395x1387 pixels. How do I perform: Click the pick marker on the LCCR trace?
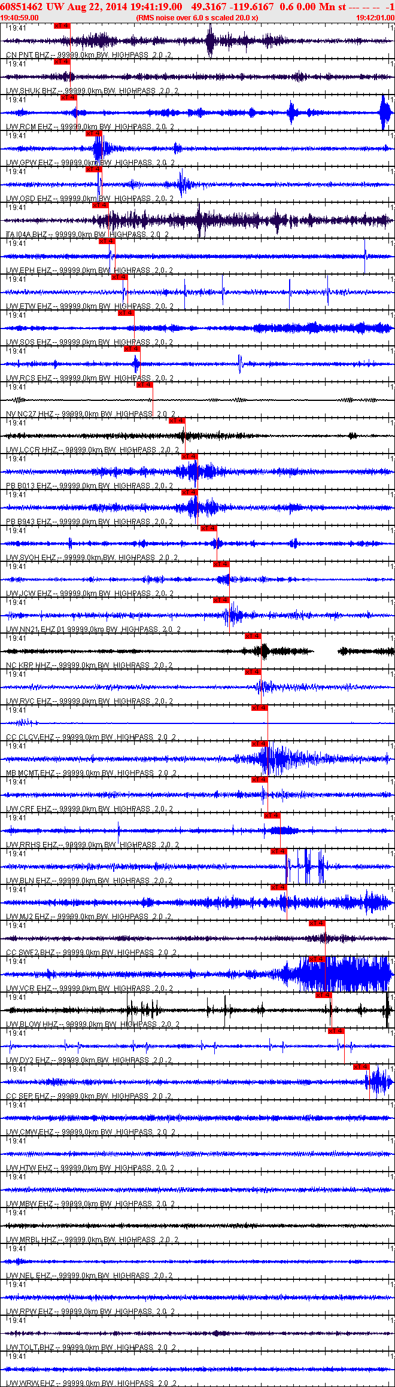tap(177, 421)
